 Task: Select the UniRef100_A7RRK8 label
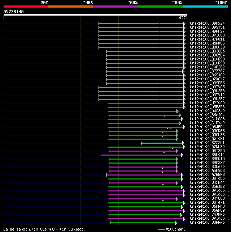[207, 175]
